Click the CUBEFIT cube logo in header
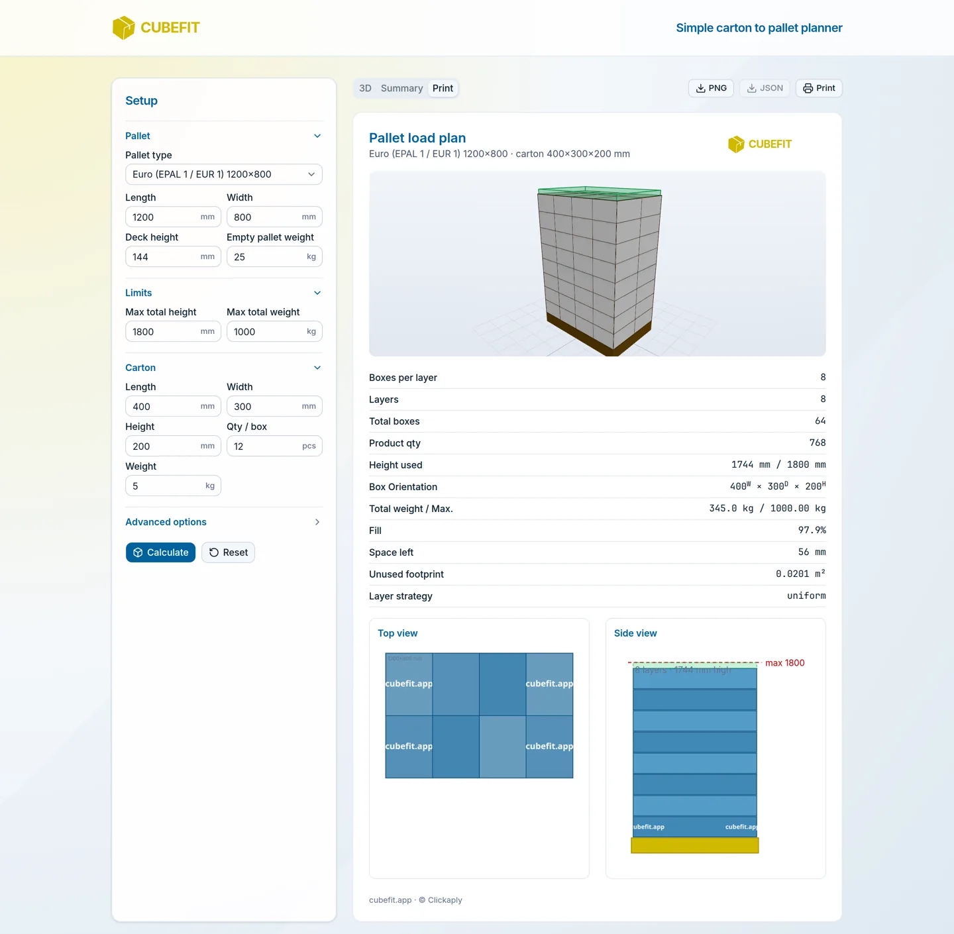954x934 pixels. 124,28
